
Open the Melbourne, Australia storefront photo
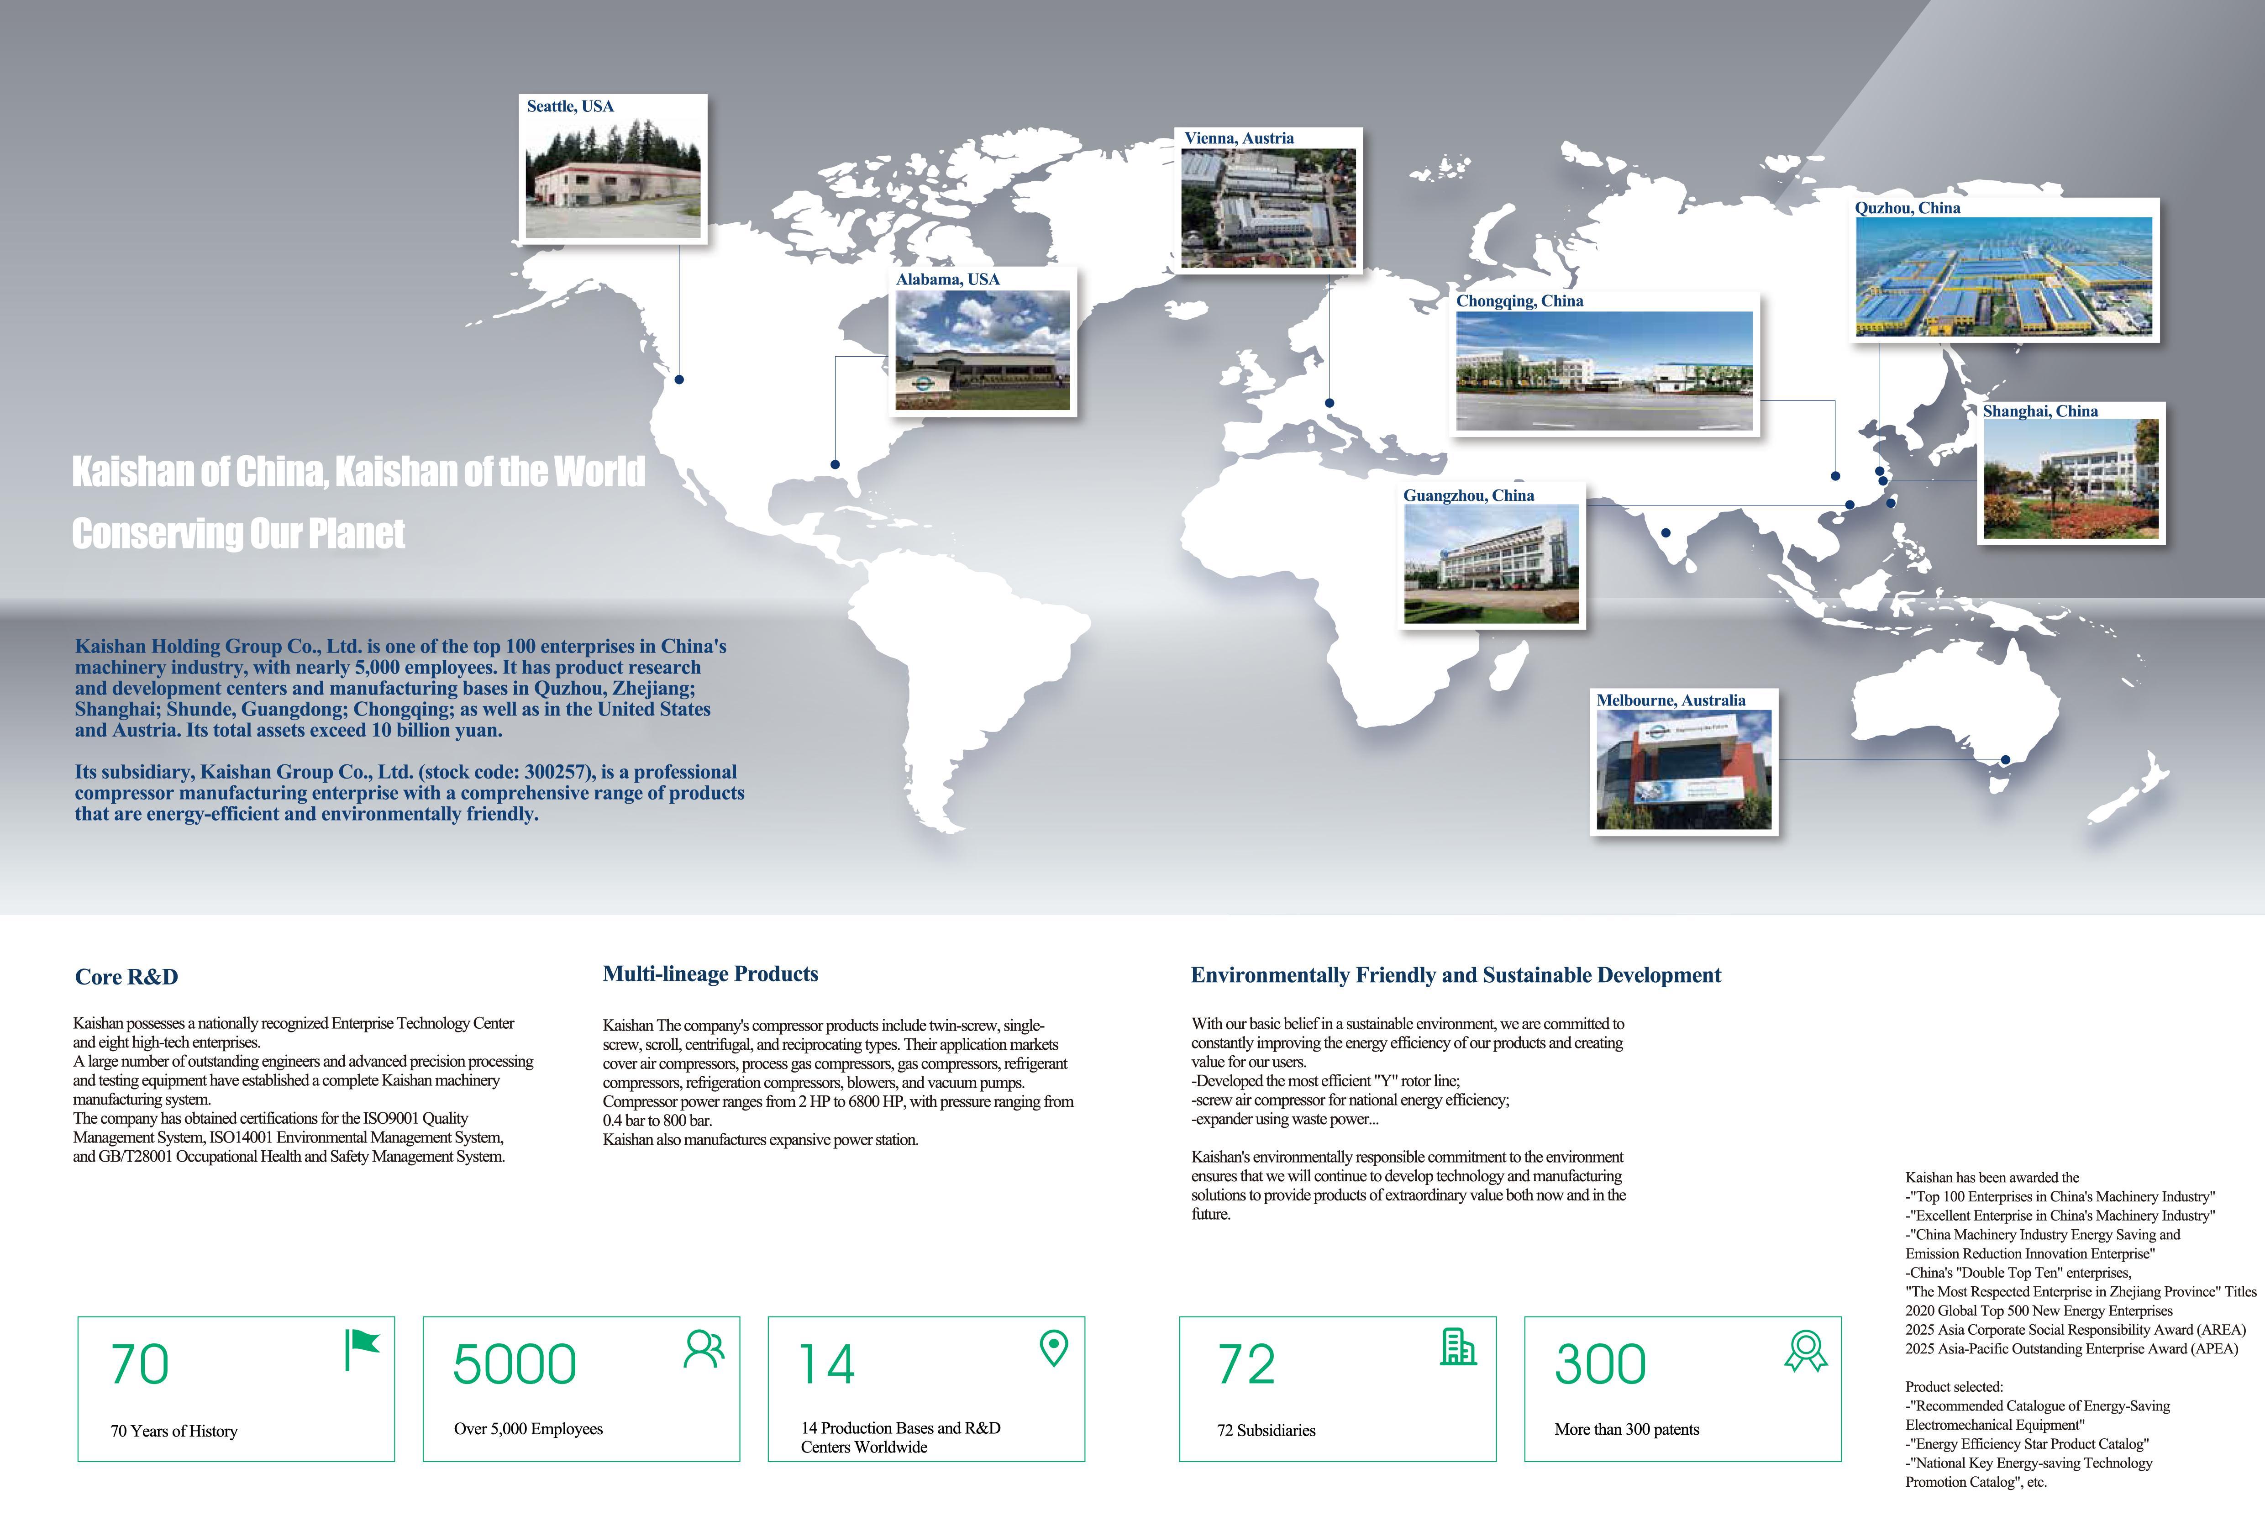[1683, 770]
